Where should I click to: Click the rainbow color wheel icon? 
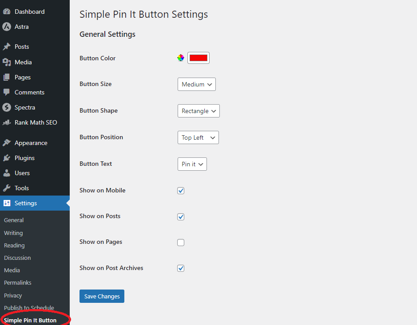181,58
